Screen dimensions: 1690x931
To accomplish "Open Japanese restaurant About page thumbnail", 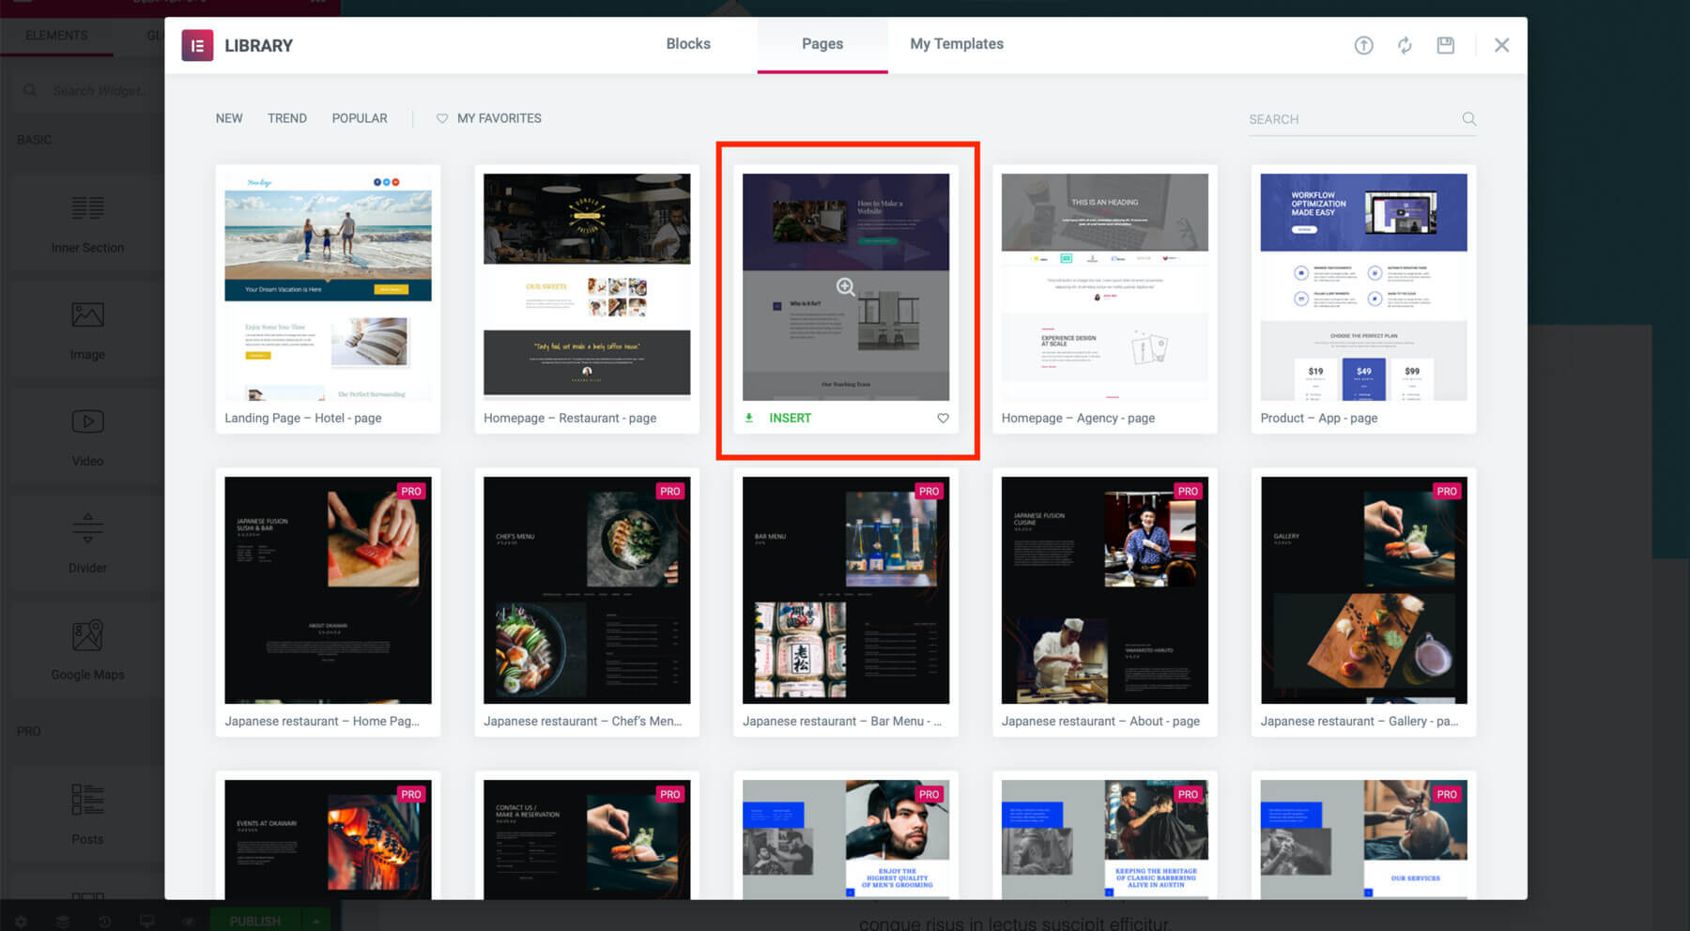I will [x=1105, y=590].
